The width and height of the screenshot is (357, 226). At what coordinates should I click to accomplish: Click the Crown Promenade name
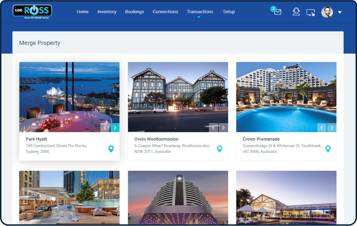click(261, 139)
